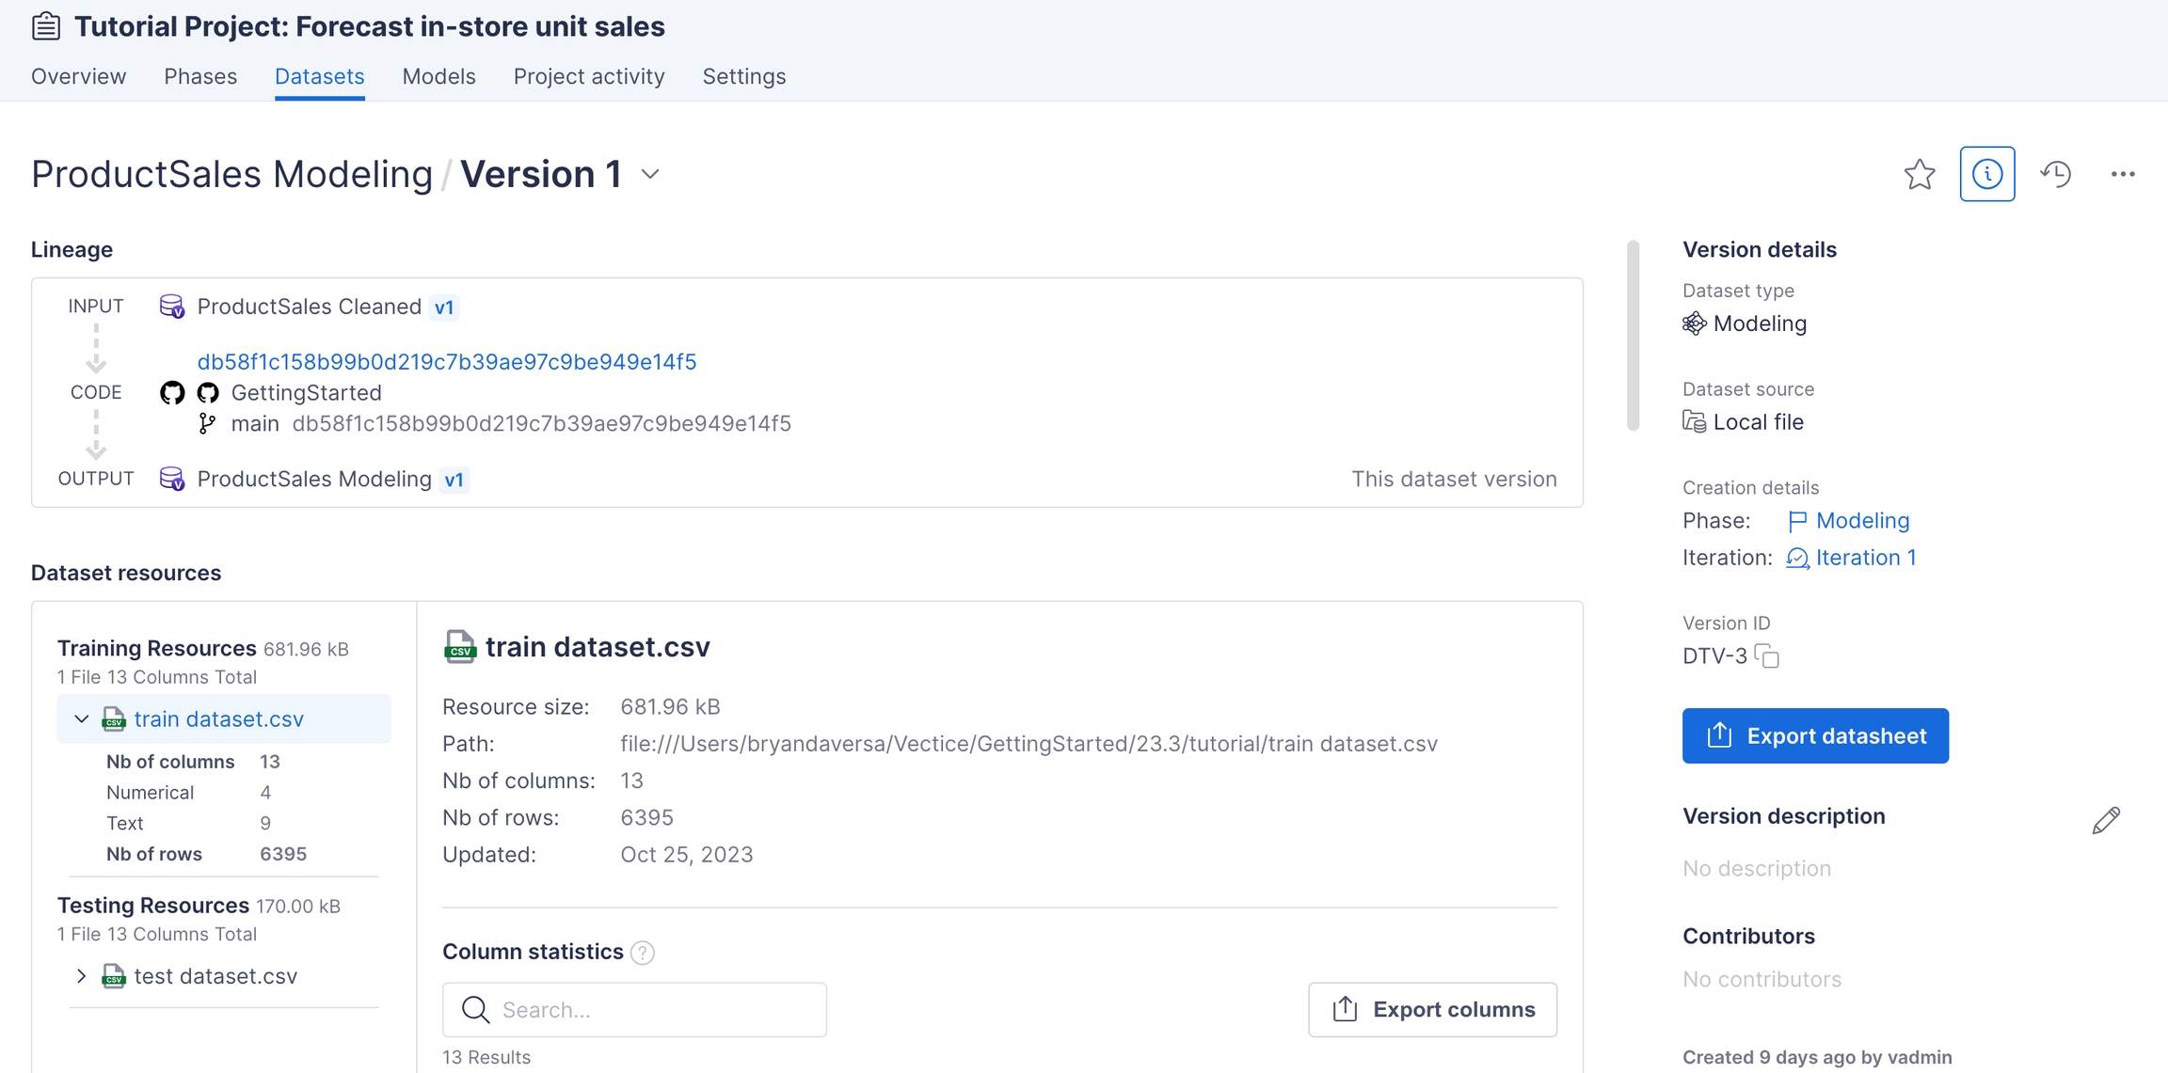Click the Export columns button
Image resolution: width=2168 pixels, height=1073 pixels.
tap(1432, 1010)
